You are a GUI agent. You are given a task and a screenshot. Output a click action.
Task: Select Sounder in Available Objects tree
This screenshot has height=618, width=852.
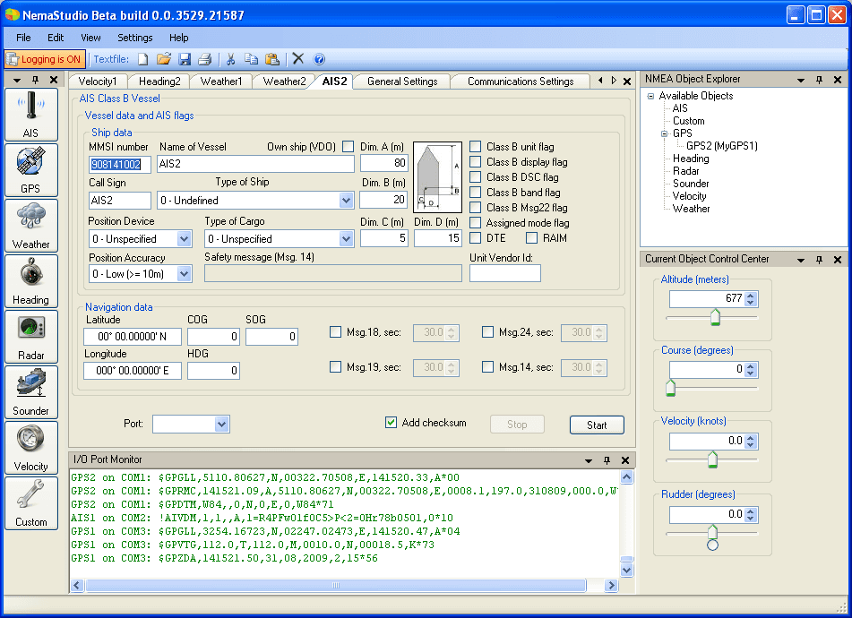click(x=691, y=184)
